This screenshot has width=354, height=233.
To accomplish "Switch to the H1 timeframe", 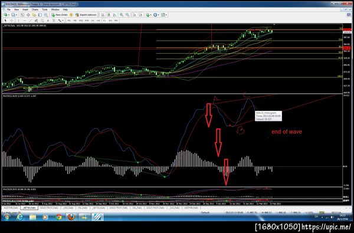I will pyautogui.click(x=93, y=21).
